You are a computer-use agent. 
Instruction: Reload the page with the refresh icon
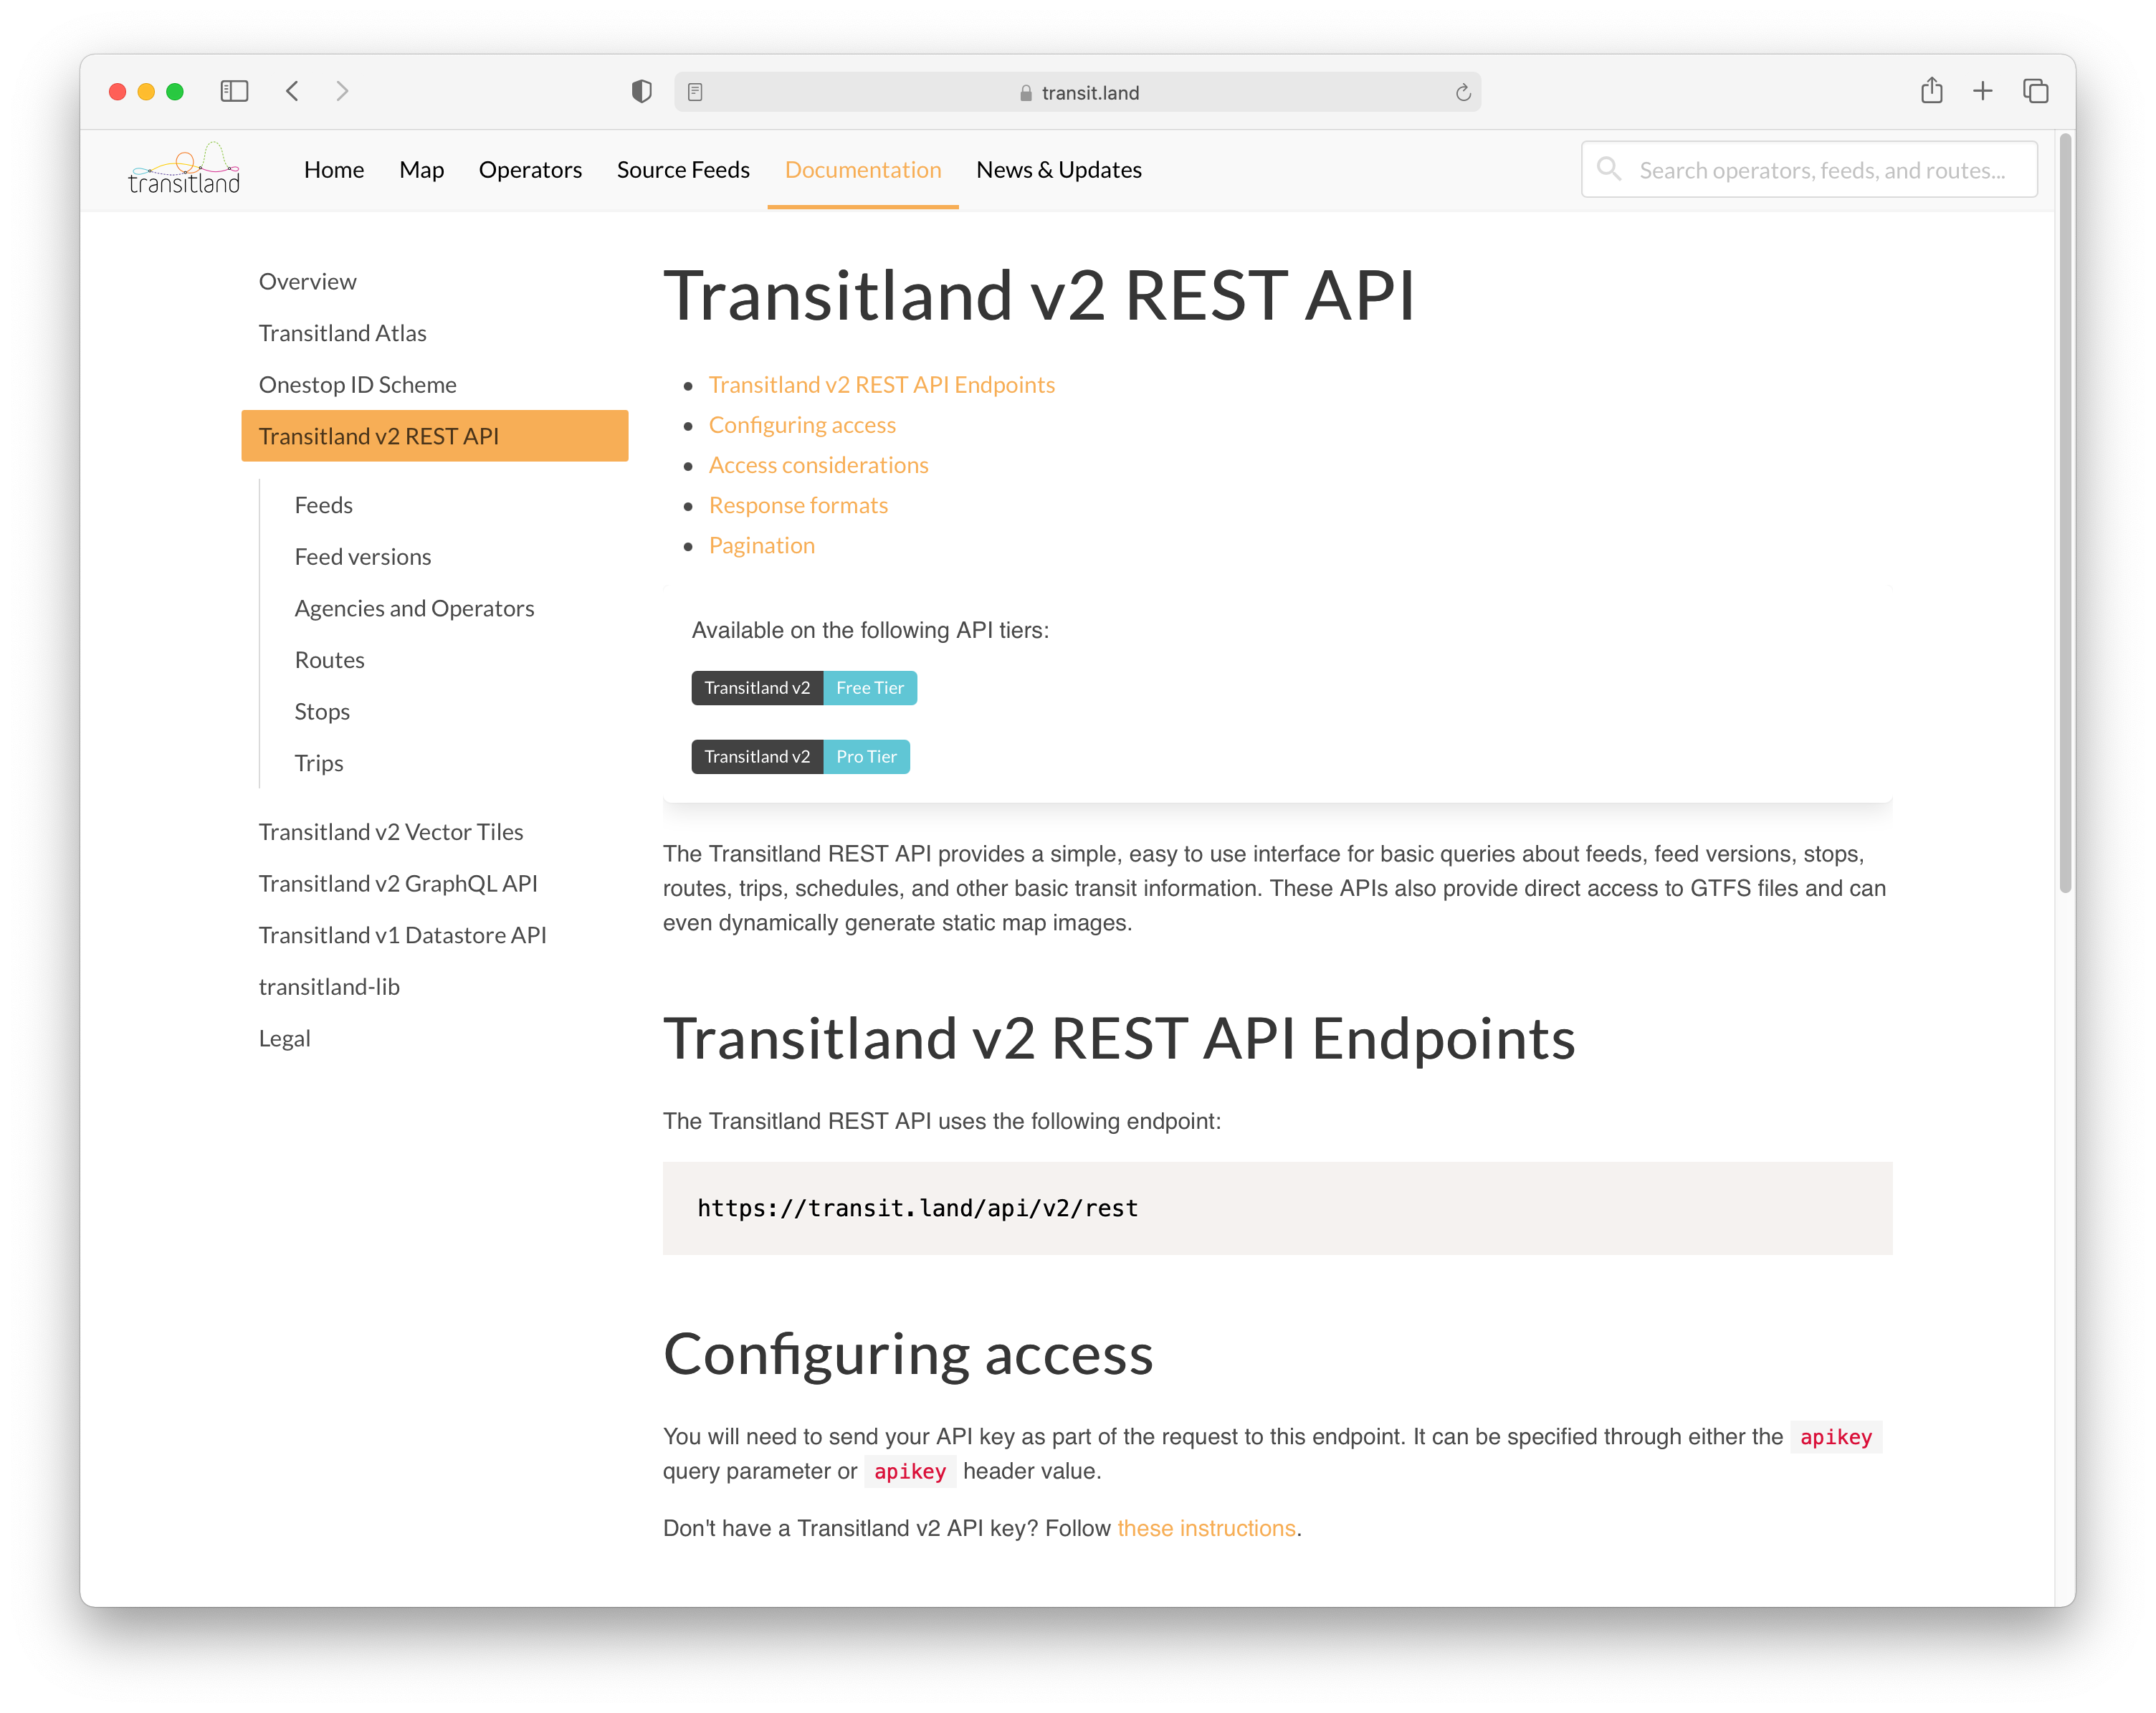click(x=1463, y=92)
